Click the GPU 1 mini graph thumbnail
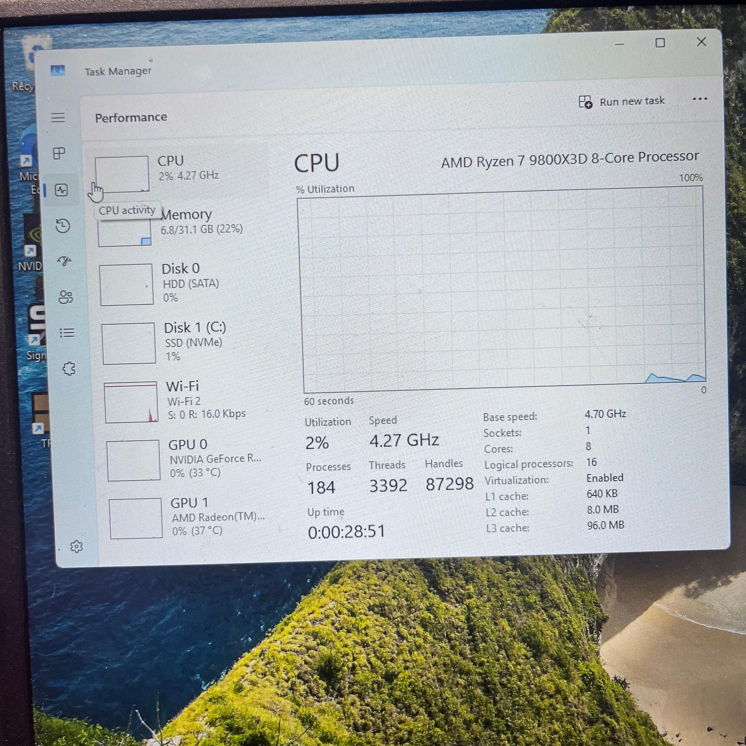 tap(136, 518)
